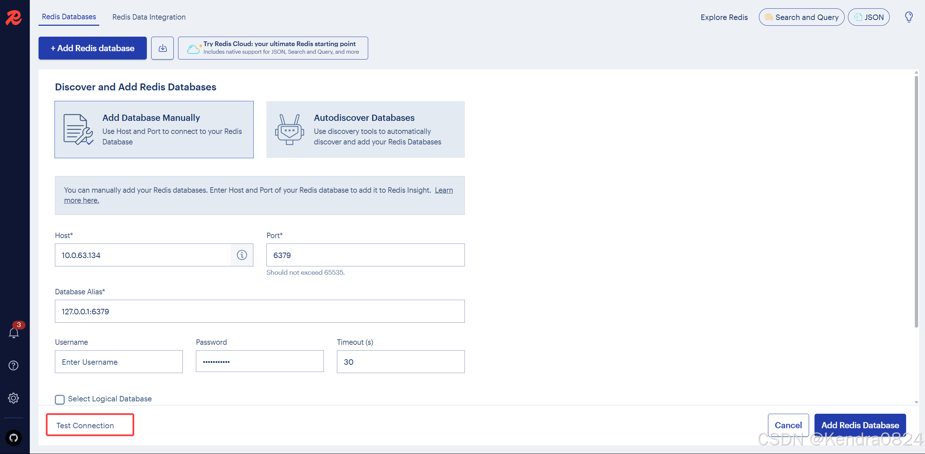
Task: Click the Explore Redis label
Action: (724, 17)
